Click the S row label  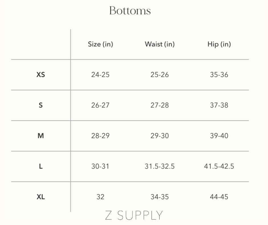coord(41,105)
